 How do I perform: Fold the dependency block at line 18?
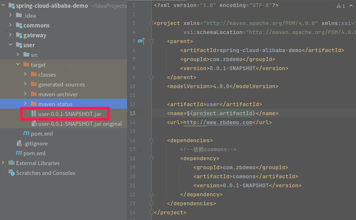pos(151,159)
